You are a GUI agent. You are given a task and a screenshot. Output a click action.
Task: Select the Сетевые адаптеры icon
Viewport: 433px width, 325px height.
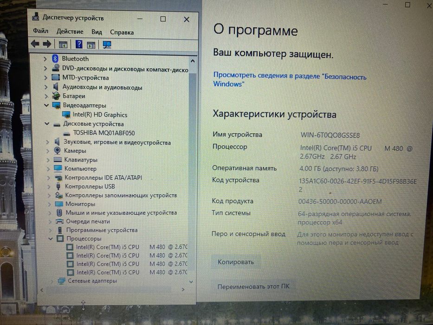point(61,281)
